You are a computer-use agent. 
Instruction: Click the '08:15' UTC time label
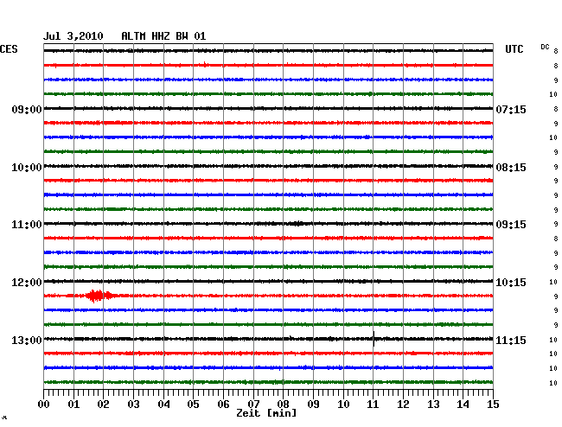click(x=511, y=168)
